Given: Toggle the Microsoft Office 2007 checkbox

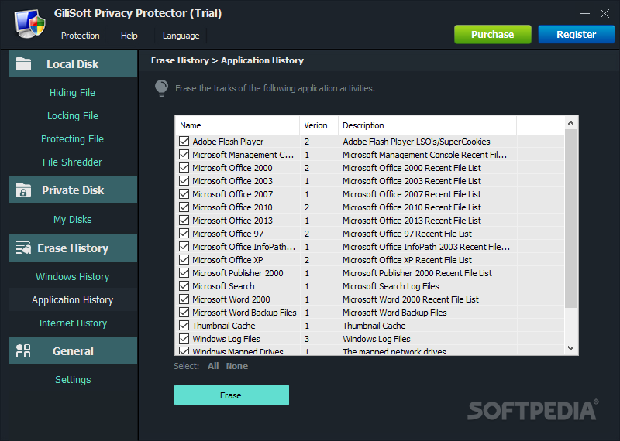Looking at the screenshot, I should pos(184,194).
